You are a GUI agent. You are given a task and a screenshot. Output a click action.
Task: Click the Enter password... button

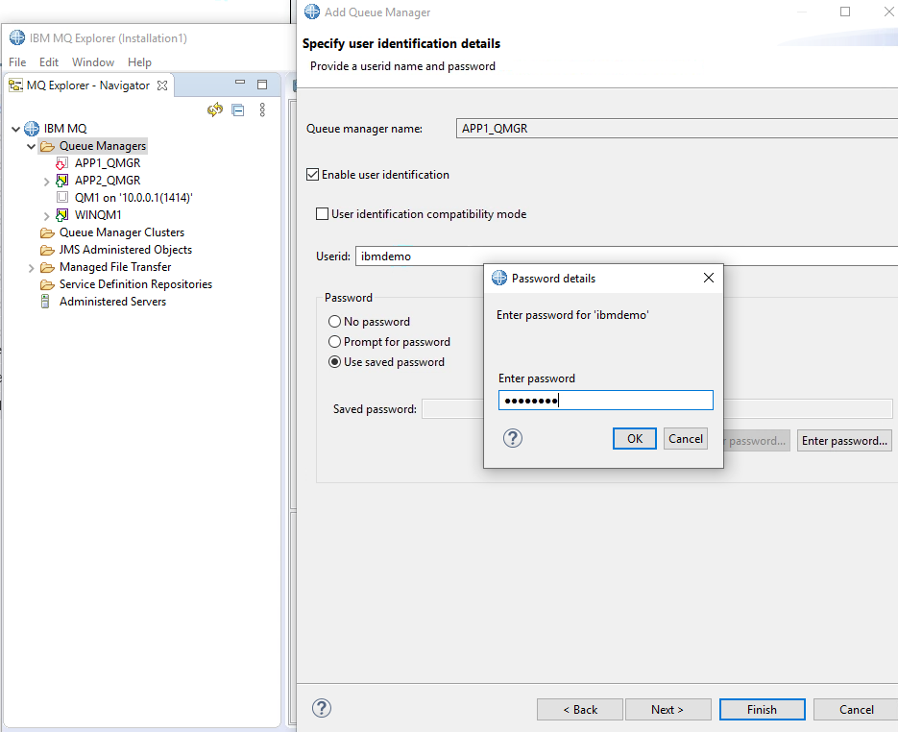click(x=844, y=441)
